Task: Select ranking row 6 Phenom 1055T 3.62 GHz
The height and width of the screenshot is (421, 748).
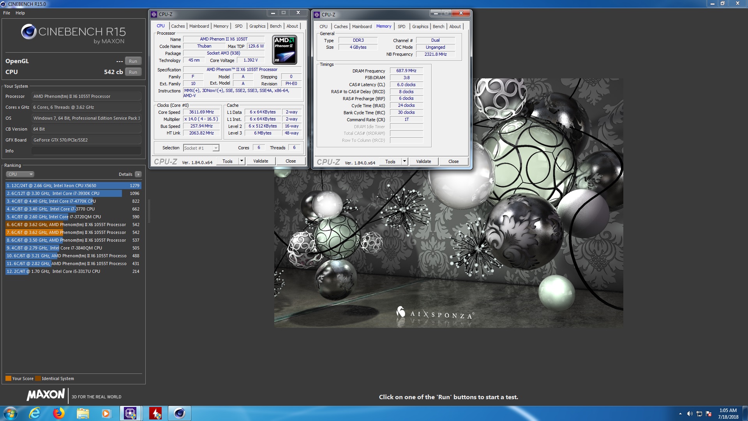Action: point(73,225)
